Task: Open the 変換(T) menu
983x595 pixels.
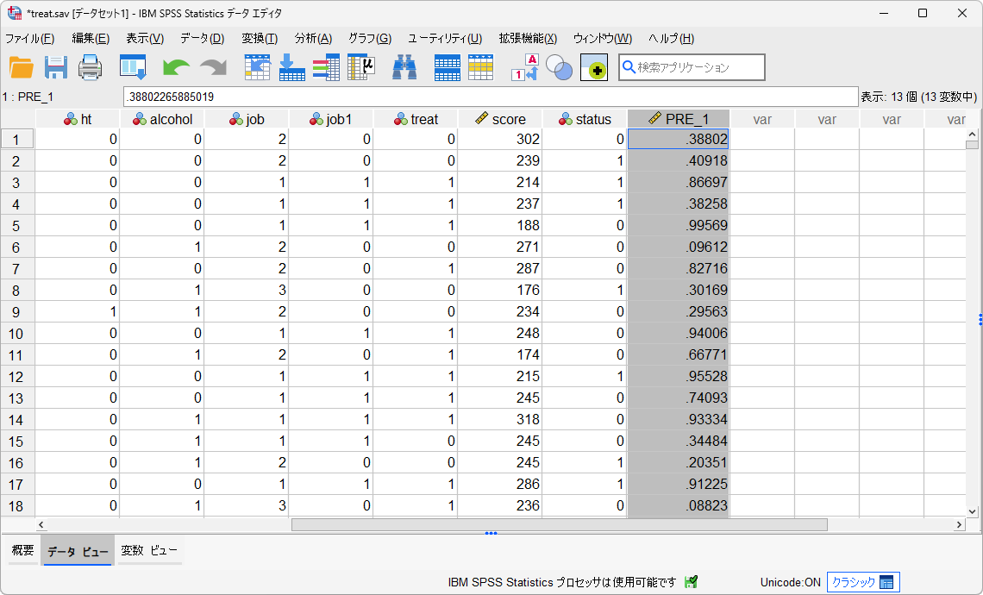Action: (x=260, y=39)
